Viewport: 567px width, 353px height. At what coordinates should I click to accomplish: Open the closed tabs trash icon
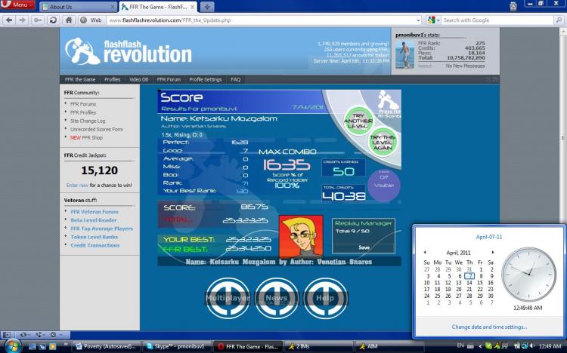pyautogui.click(x=513, y=6)
